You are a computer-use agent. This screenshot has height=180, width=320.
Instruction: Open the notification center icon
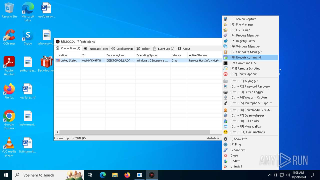point(312,175)
